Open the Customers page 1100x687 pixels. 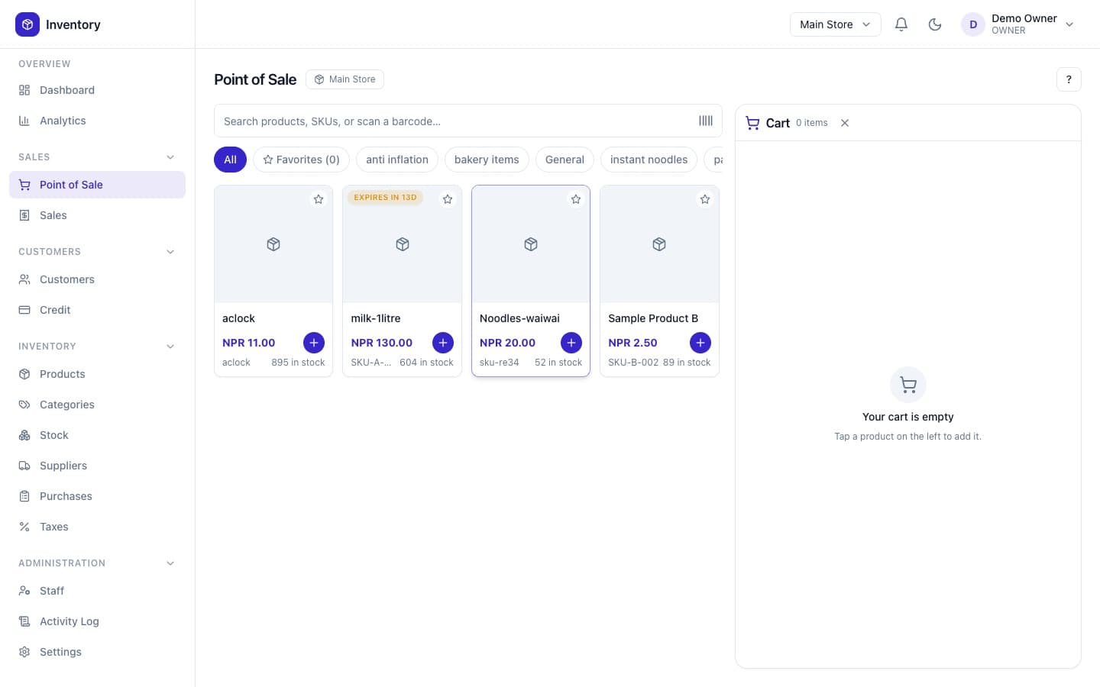tap(97, 279)
